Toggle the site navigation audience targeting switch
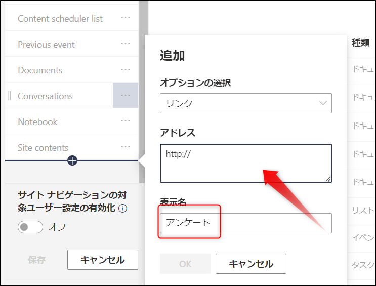The image size is (376, 286). coord(30,227)
